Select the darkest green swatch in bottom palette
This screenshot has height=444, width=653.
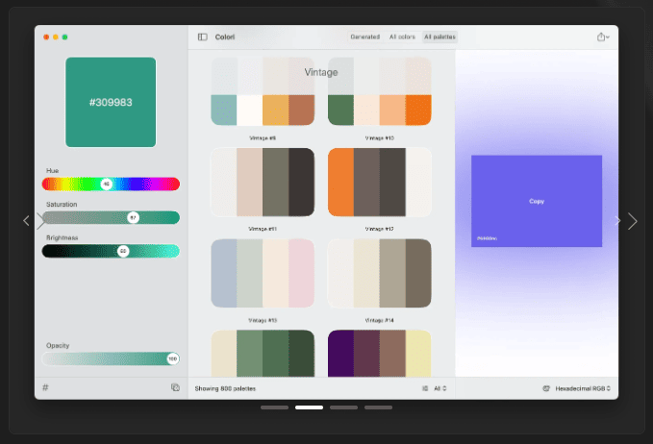coord(302,354)
